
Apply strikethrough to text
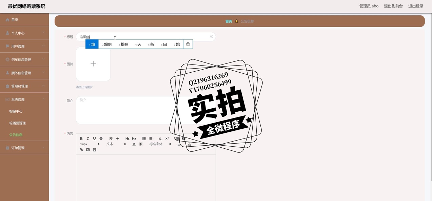point(101,139)
